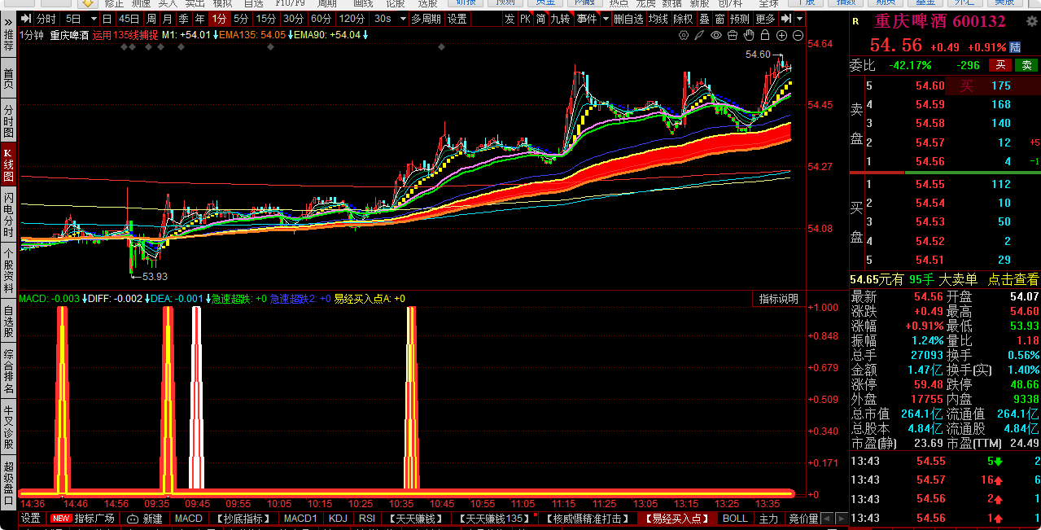Expand the EMA90 indicator down arrow

pyautogui.click(x=365, y=35)
